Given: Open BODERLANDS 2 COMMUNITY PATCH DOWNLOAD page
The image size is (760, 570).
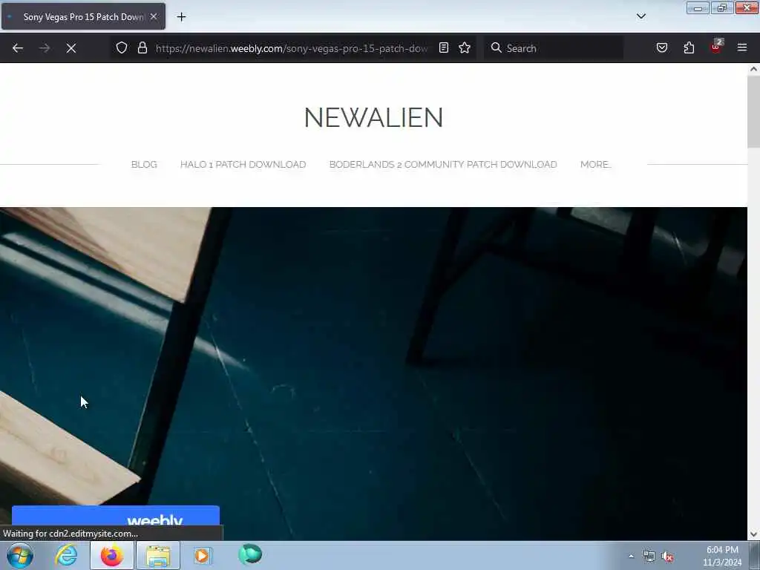Looking at the screenshot, I should (x=443, y=164).
